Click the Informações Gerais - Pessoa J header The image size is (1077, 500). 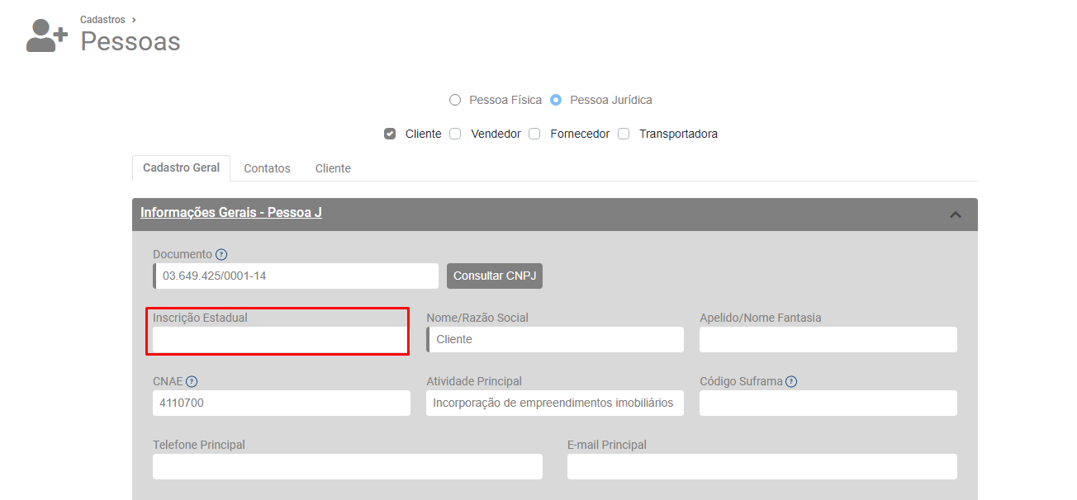point(231,213)
